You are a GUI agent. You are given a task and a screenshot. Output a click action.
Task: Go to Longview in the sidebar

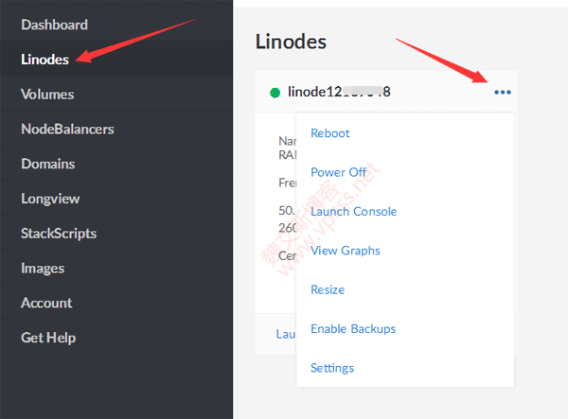pos(50,199)
